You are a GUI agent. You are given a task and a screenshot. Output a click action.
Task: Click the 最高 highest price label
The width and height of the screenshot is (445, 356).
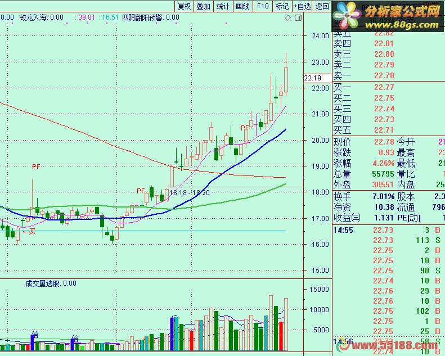406,153
